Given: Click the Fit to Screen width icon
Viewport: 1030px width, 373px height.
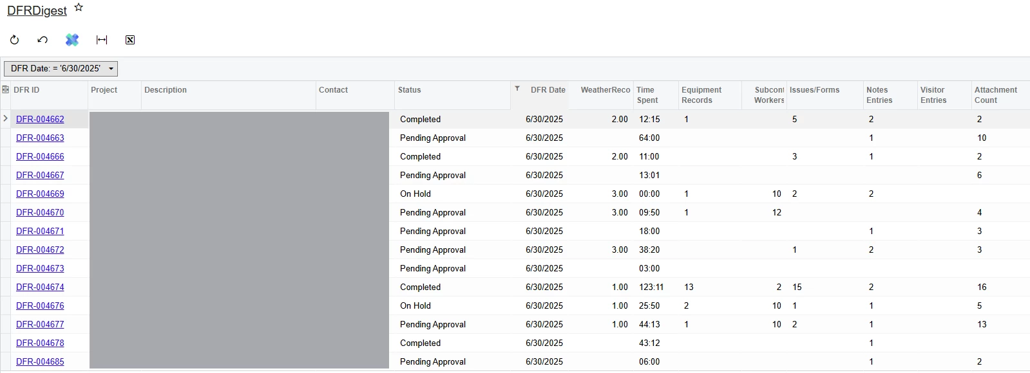Looking at the screenshot, I should pyautogui.click(x=102, y=40).
